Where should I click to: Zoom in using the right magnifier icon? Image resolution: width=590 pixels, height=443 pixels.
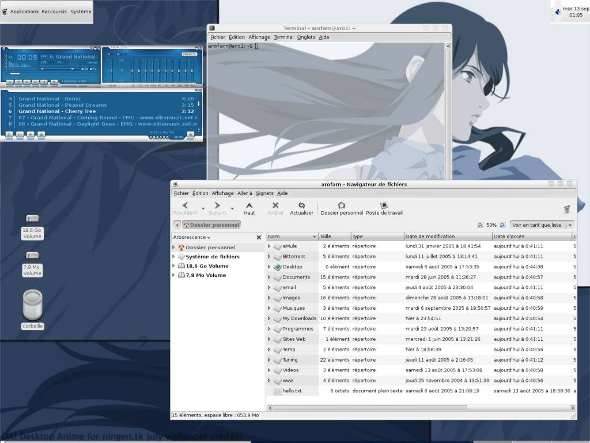[502, 225]
